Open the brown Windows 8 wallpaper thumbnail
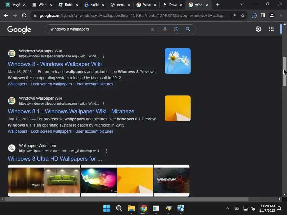The height and width of the screenshot is (215, 287). (26, 181)
